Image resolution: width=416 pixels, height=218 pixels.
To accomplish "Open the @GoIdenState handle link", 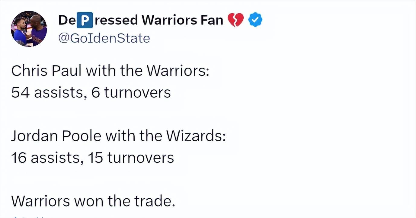I will coord(104,38).
